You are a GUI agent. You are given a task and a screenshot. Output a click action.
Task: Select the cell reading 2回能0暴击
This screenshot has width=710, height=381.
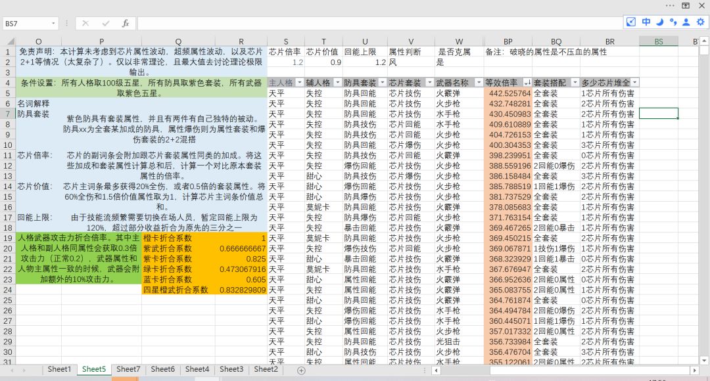(x=556, y=227)
